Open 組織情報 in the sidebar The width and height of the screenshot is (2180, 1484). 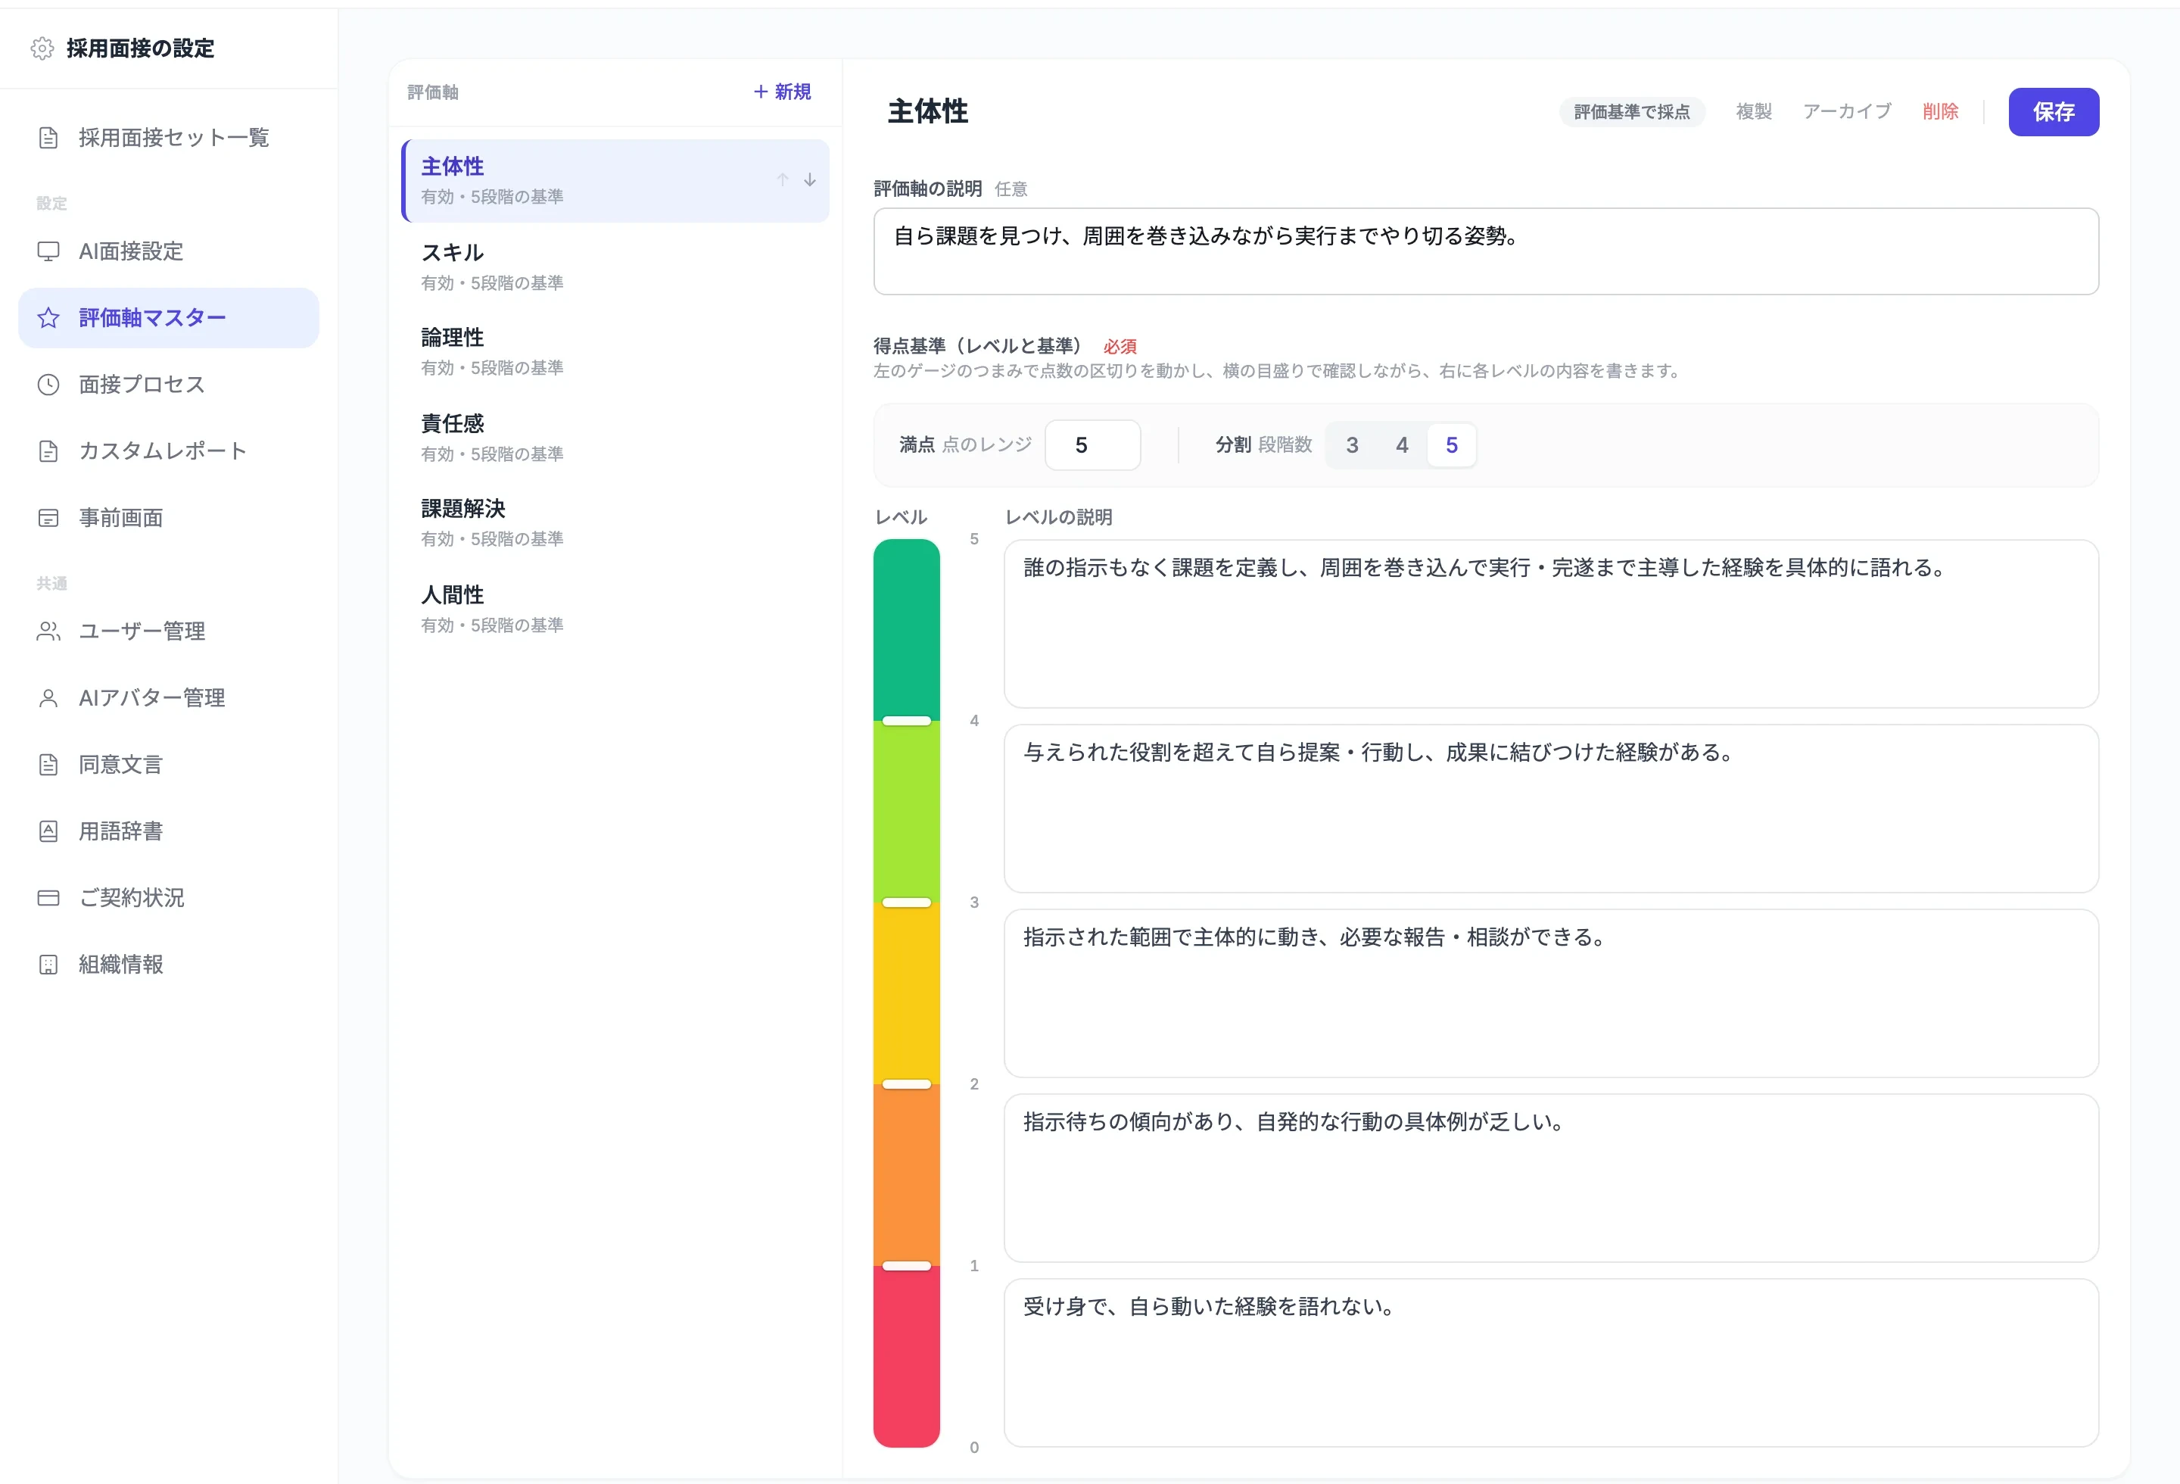pyautogui.click(x=169, y=965)
